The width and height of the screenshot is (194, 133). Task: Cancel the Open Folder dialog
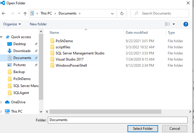(x=174, y=128)
